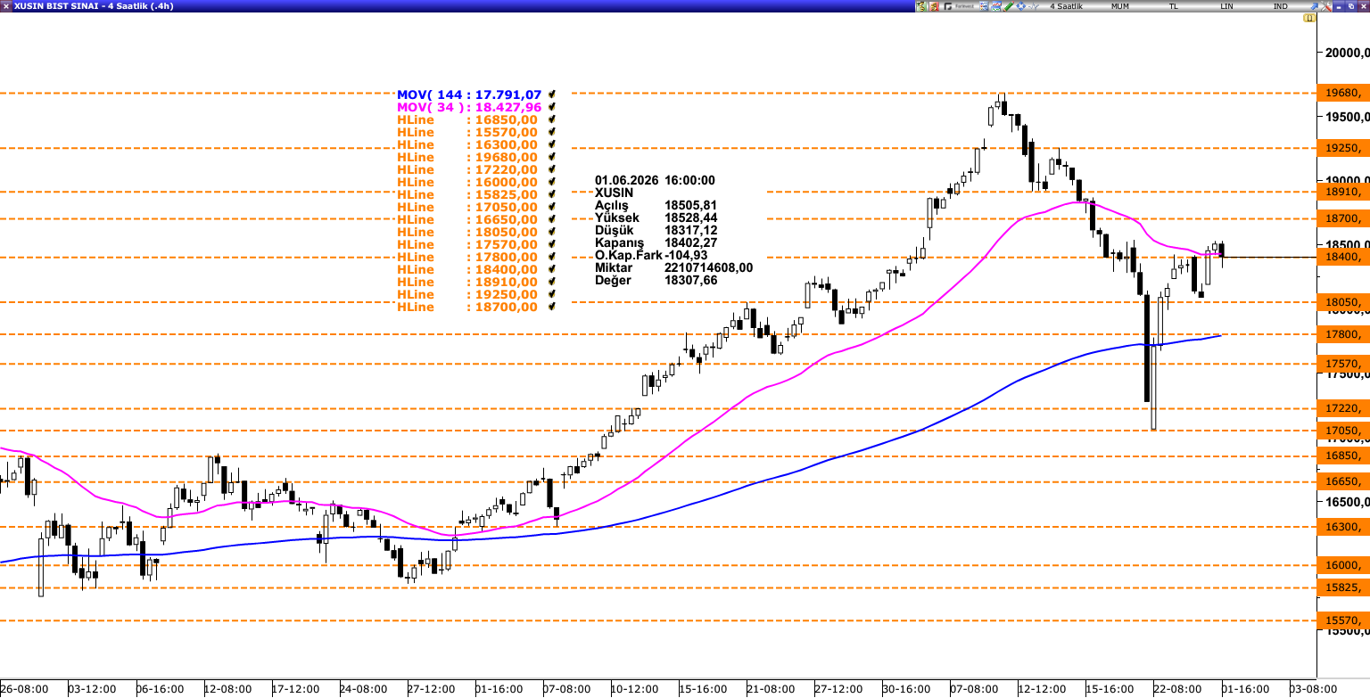
Task: Click the orange 16300 price axis tag
Action: coord(1343,527)
